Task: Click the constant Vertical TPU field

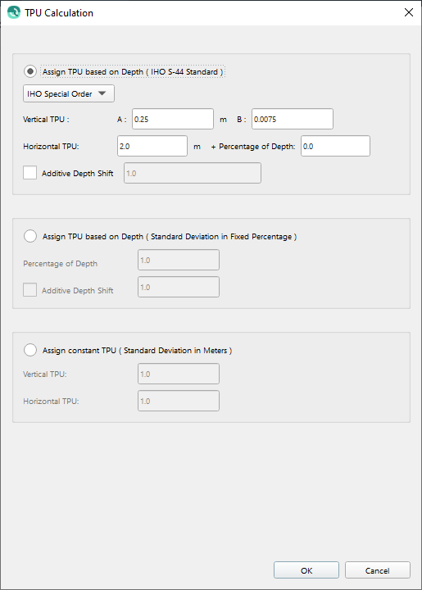Action: [179, 374]
